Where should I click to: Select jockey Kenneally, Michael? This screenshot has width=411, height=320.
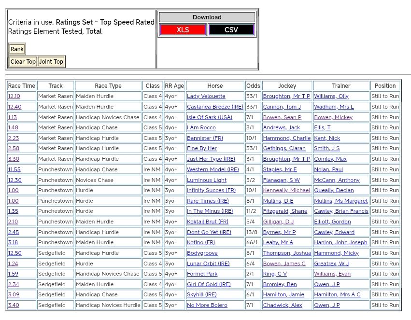[286, 191]
